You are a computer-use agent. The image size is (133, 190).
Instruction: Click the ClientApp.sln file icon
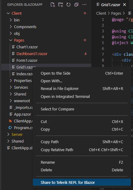point(9,148)
